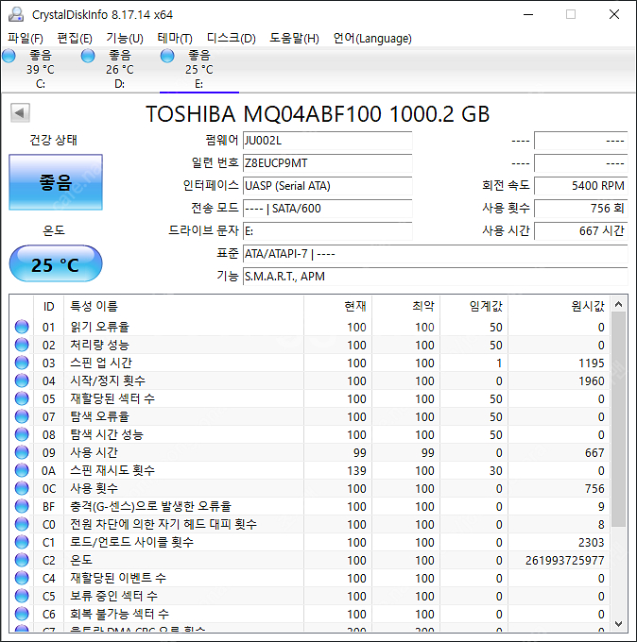The image size is (637, 642).
Task: Click the 임계값 column header
Action: pos(473,306)
